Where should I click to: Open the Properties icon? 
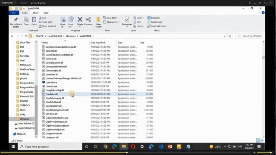pos(127,20)
